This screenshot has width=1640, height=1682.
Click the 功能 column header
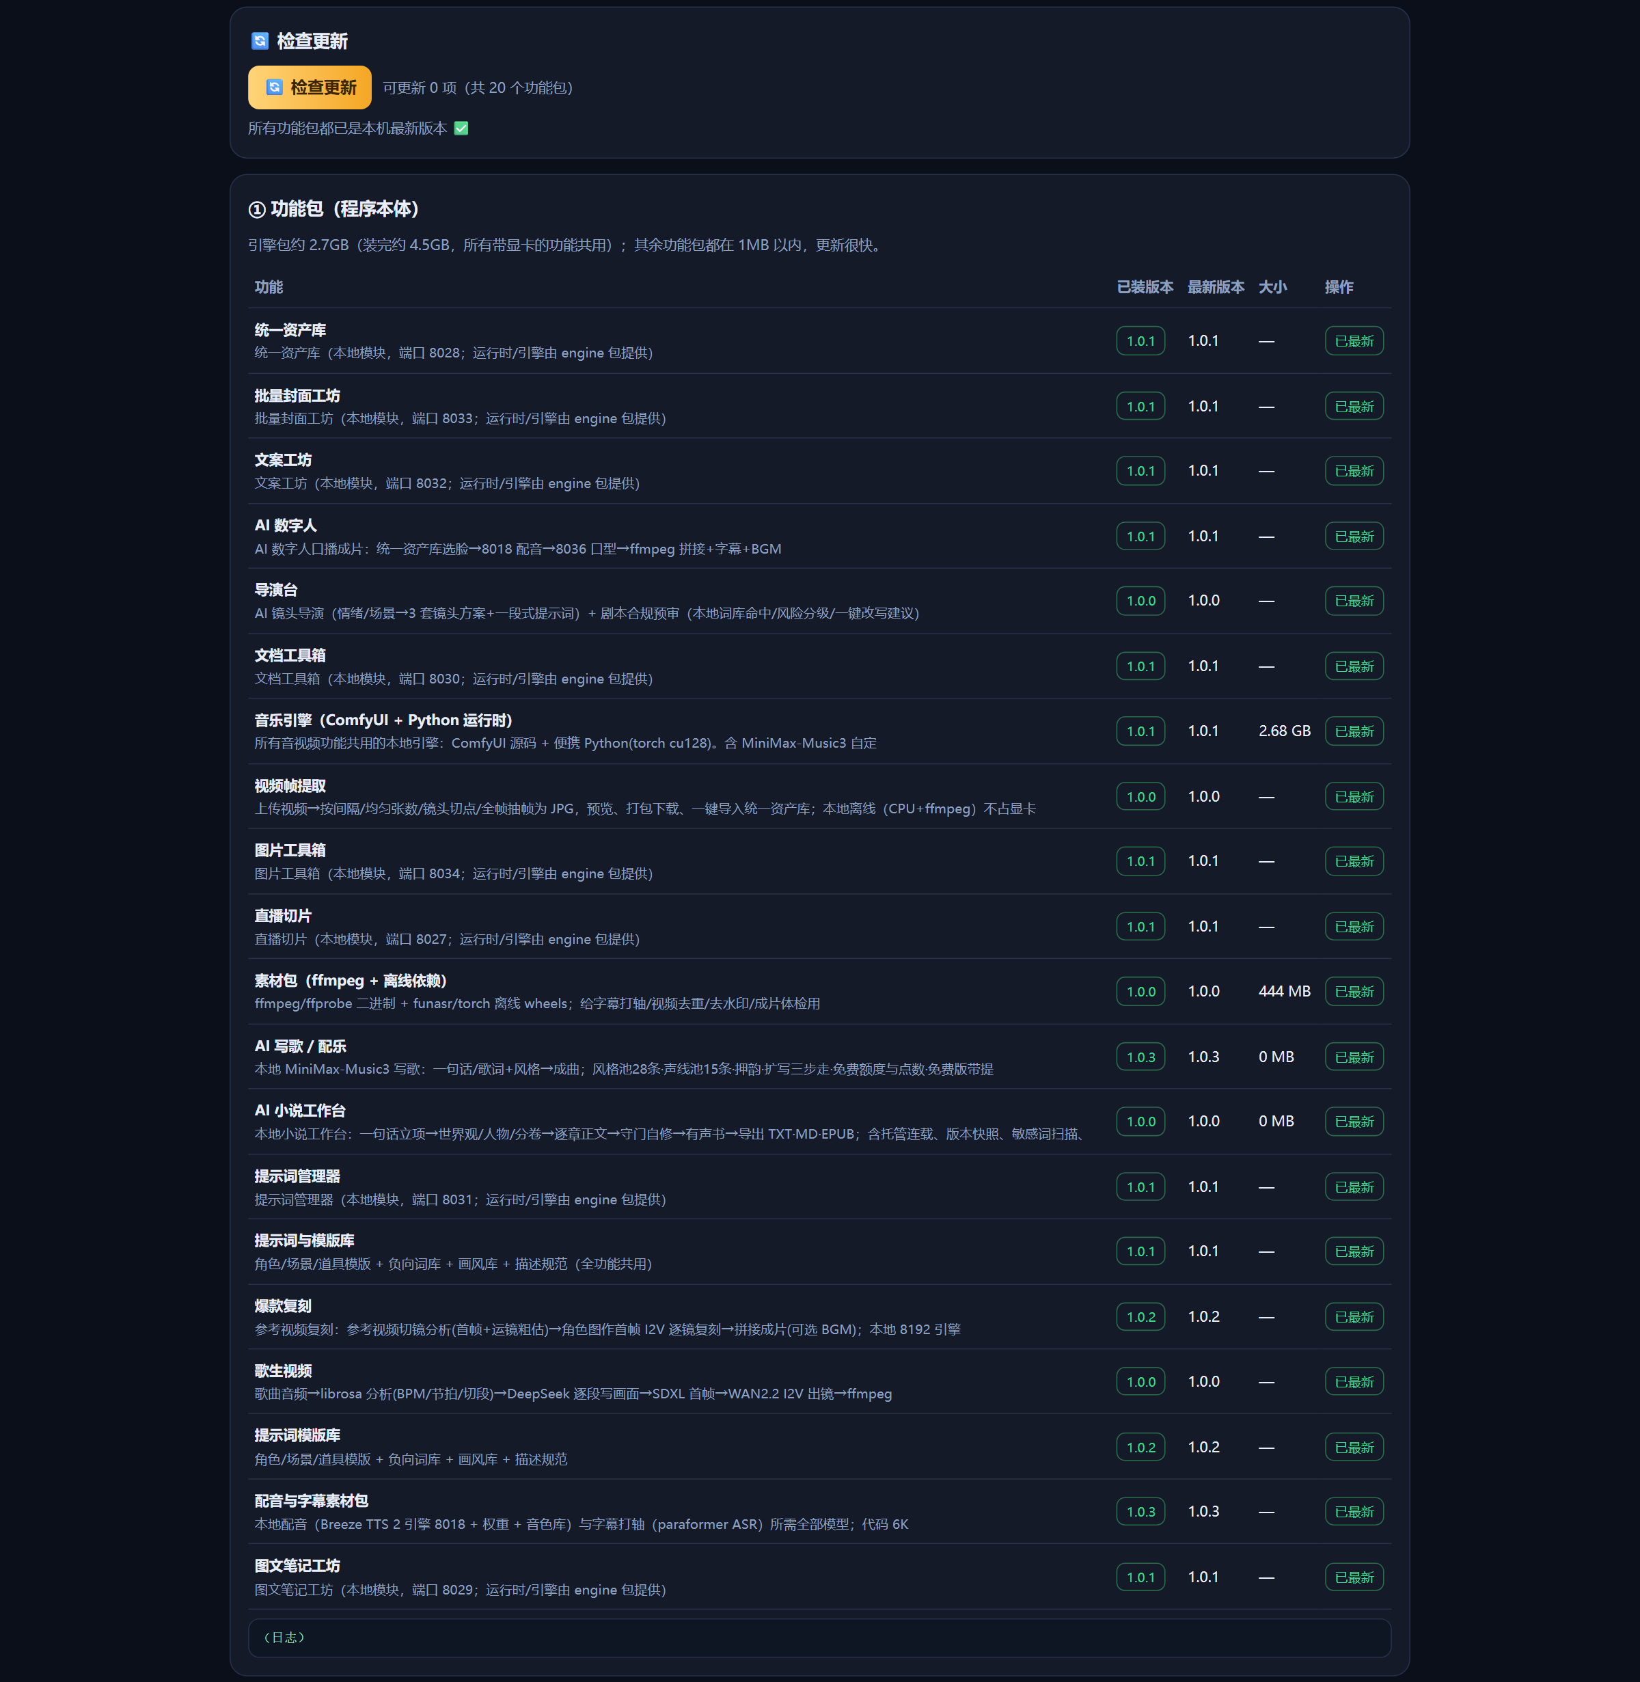pyautogui.click(x=269, y=287)
